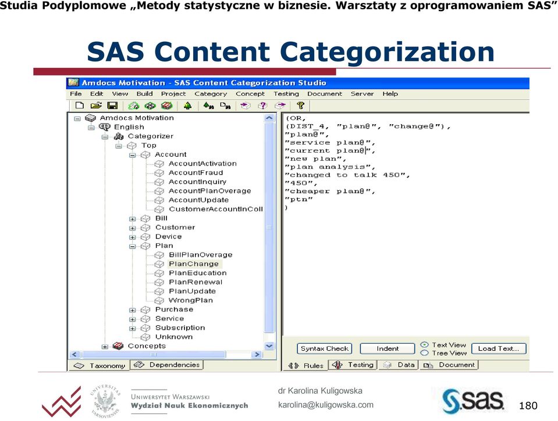Click the tree scrollbar down arrow

pyautogui.click(x=269, y=346)
